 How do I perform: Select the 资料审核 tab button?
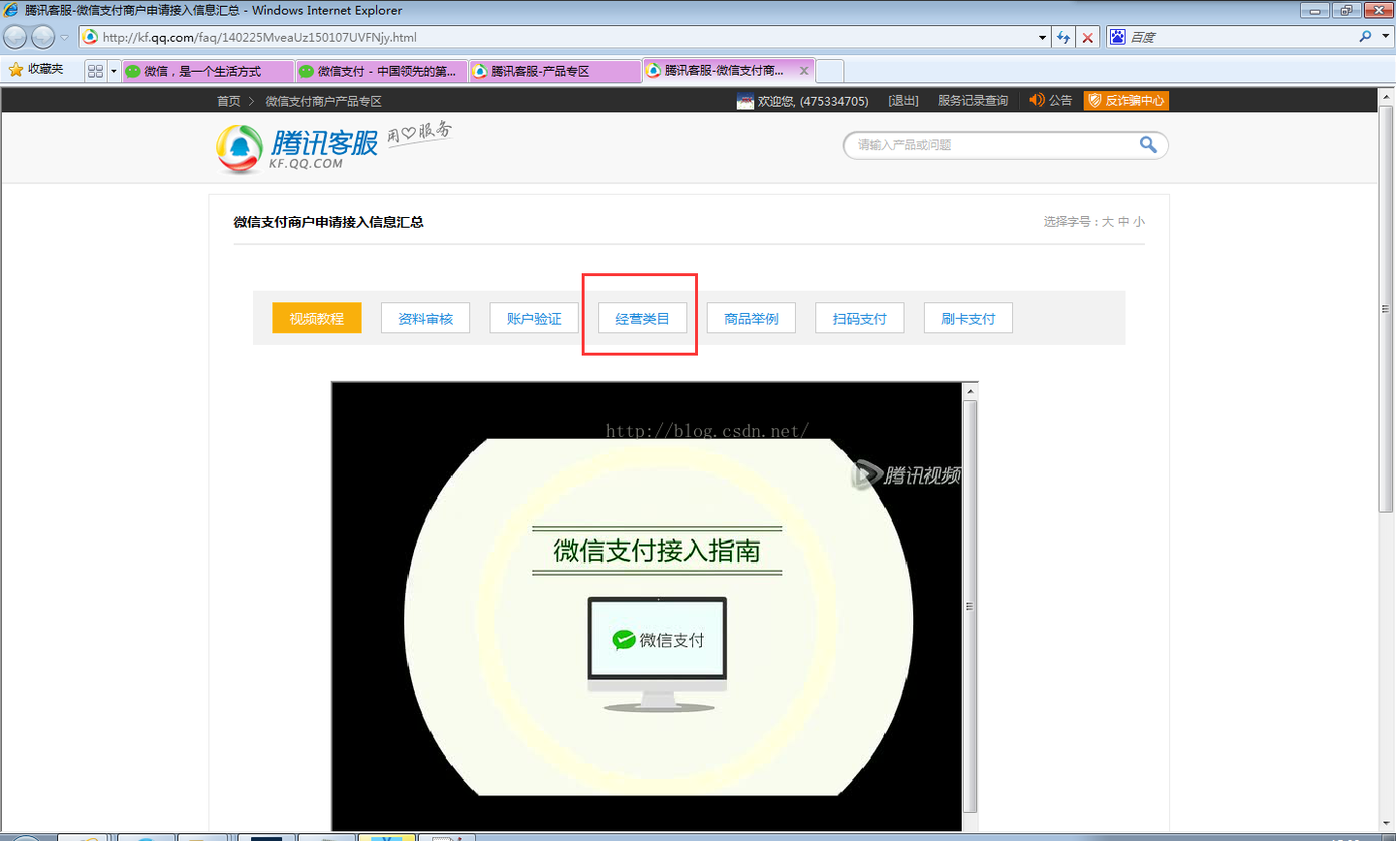(426, 318)
